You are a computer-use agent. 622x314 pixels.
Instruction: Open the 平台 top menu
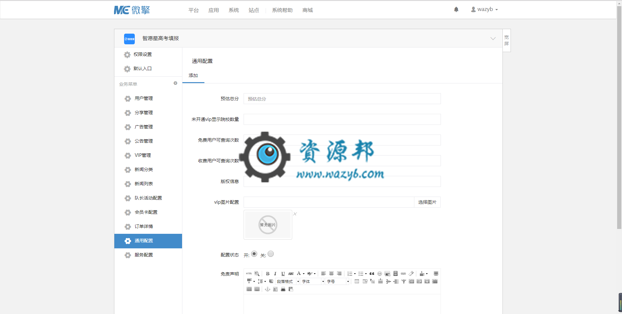tap(193, 10)
